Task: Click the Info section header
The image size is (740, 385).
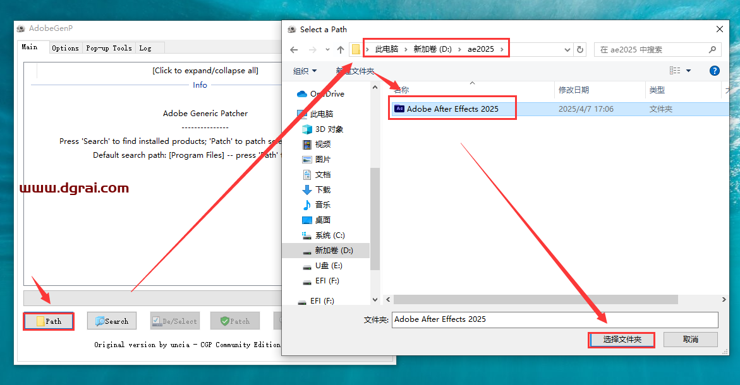Action: point(200,85)
